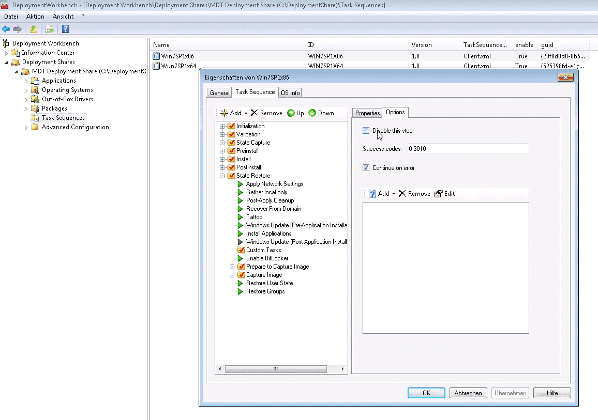Click the green Down arrow icon
The width and height of the screenshot is (598, 420).
tap(312, 113)
